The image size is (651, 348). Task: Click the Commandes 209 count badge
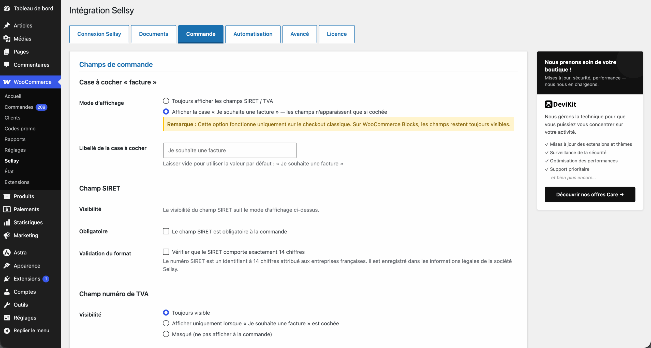(x=41, y=107)
